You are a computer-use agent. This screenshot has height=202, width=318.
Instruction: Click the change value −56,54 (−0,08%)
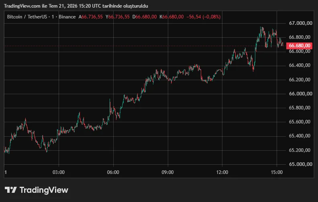(204, 17)
